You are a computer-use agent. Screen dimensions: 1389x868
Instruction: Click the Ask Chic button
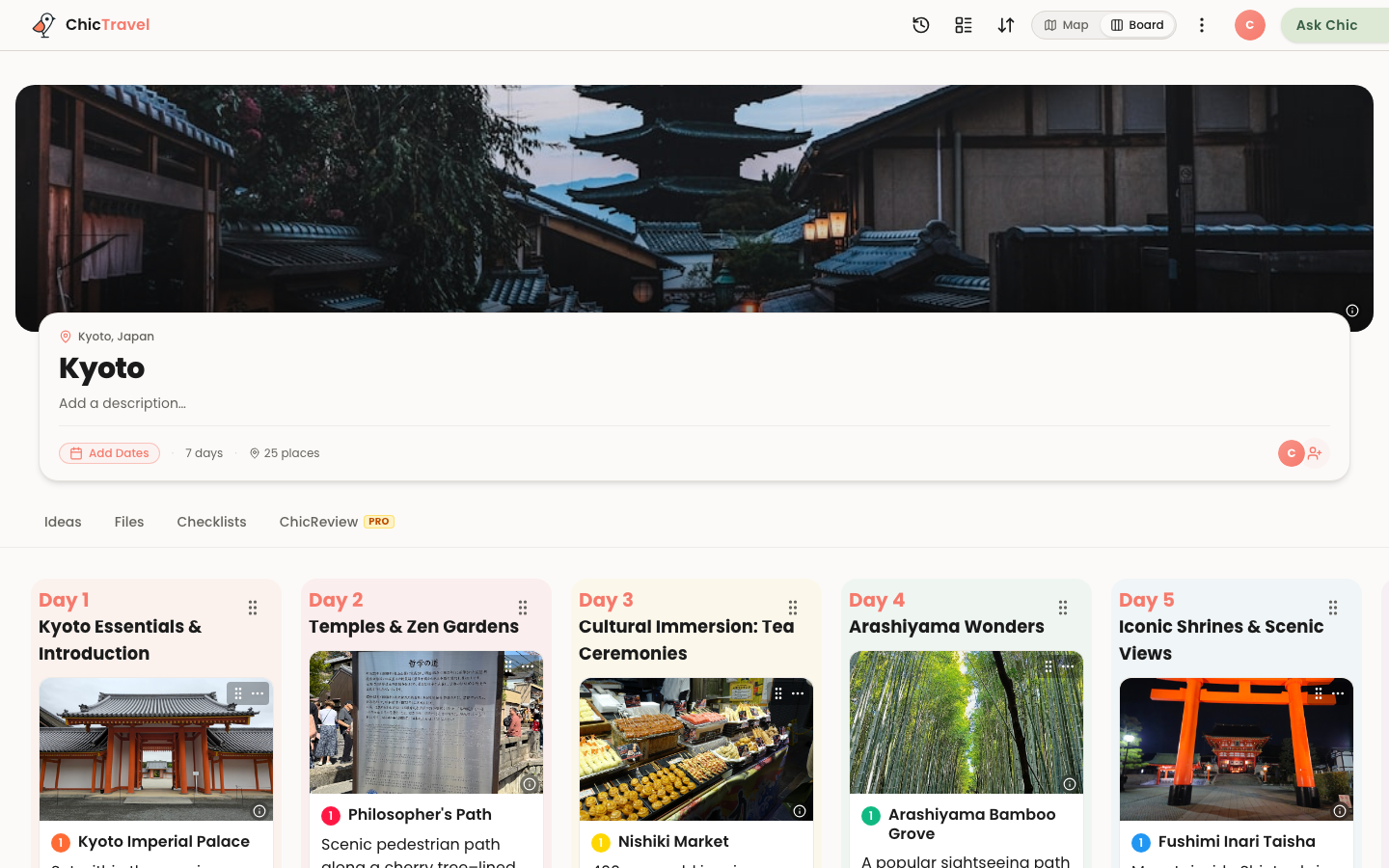[1335, 25]
